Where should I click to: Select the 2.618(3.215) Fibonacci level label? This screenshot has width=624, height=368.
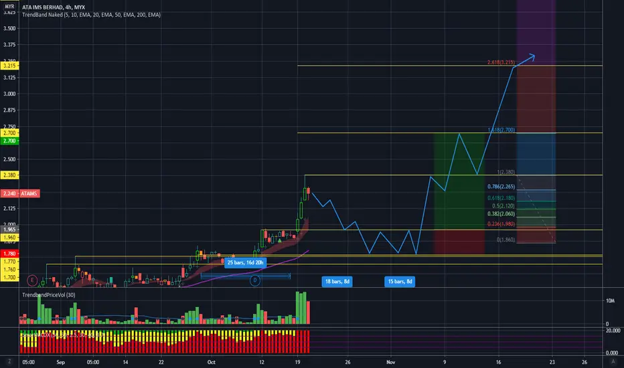501,62
